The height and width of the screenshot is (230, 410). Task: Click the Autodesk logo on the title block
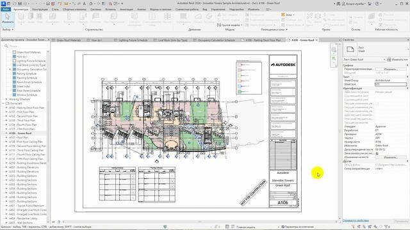(x=283, y=65)
